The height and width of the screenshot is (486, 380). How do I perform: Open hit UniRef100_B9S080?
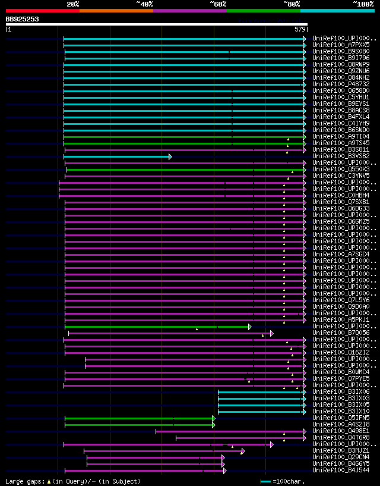pyautogui.click(x=341, y=51)
